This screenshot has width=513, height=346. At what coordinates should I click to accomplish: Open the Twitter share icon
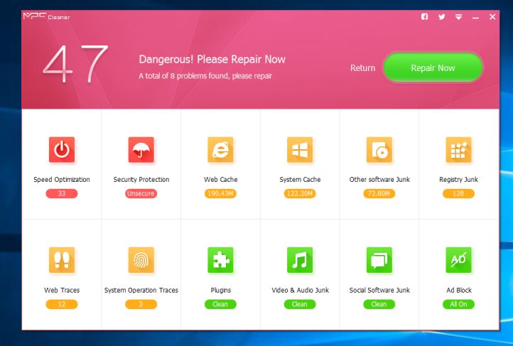442,16
